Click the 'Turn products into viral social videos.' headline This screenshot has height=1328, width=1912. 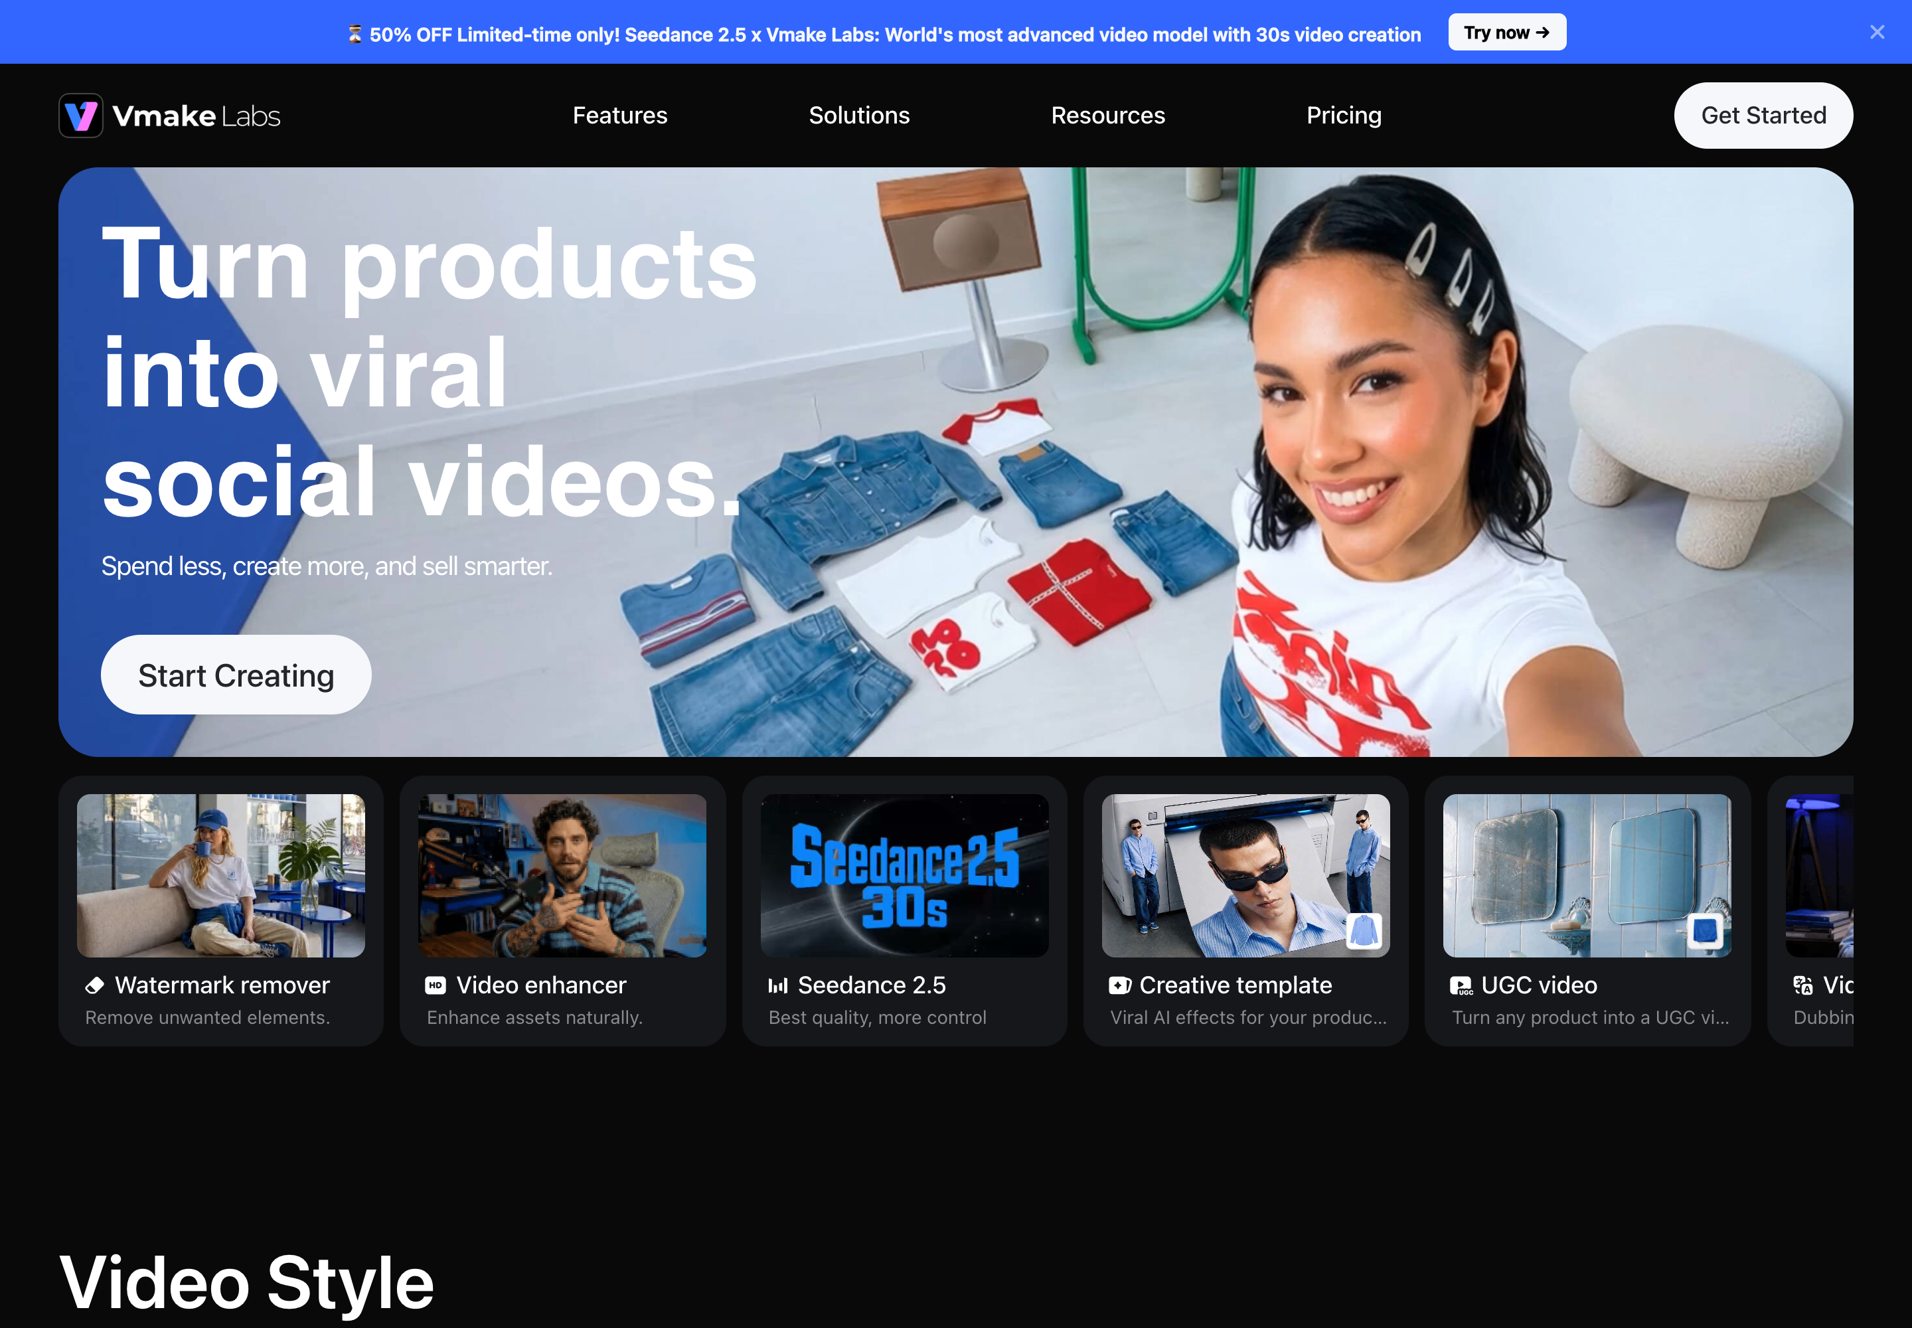(430, 373)
